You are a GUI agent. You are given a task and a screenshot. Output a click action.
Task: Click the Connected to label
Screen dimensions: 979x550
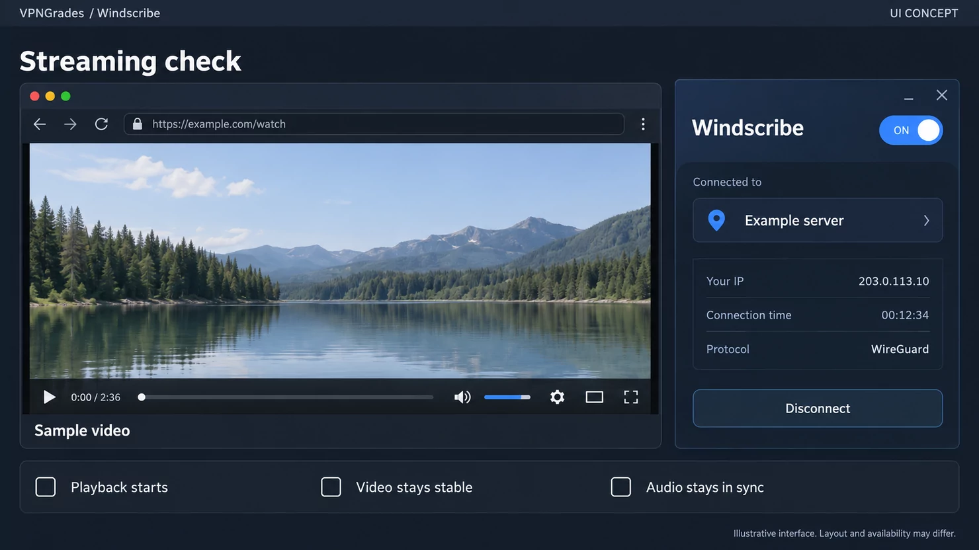pyautogui.click(x=727, y=182)
